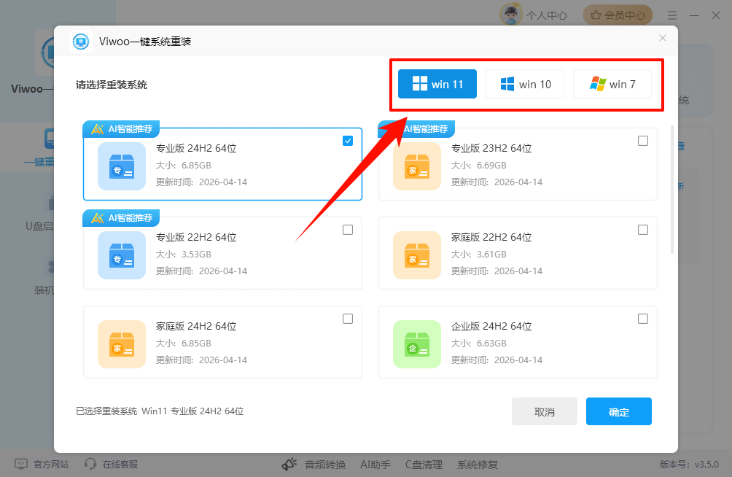Uncheck 专业版 24H2 64位 checkbox
The image size is (732, 477).
[348, 141]
